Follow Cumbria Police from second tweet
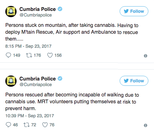This screenshot has width=154, height=131. pyautogui.click(x=134, y=81)
